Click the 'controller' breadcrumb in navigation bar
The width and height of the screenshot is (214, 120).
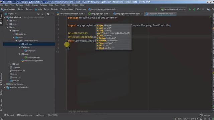point(81,9)
